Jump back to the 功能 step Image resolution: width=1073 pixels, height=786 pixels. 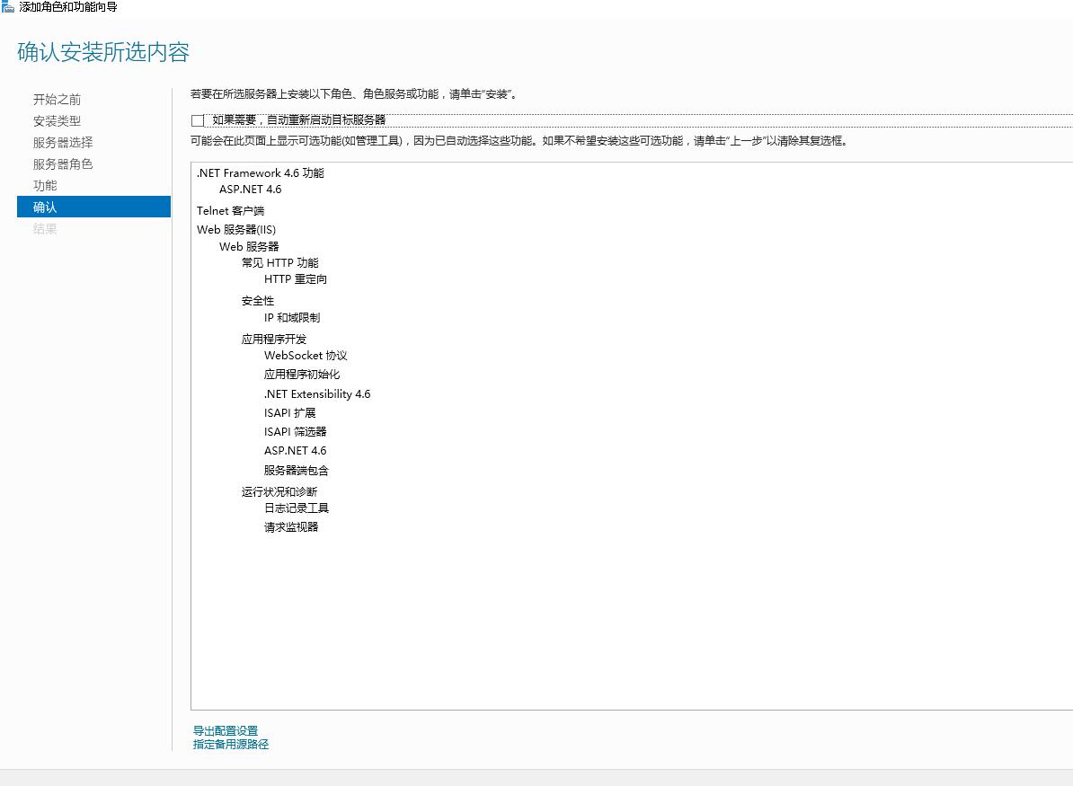45,185
